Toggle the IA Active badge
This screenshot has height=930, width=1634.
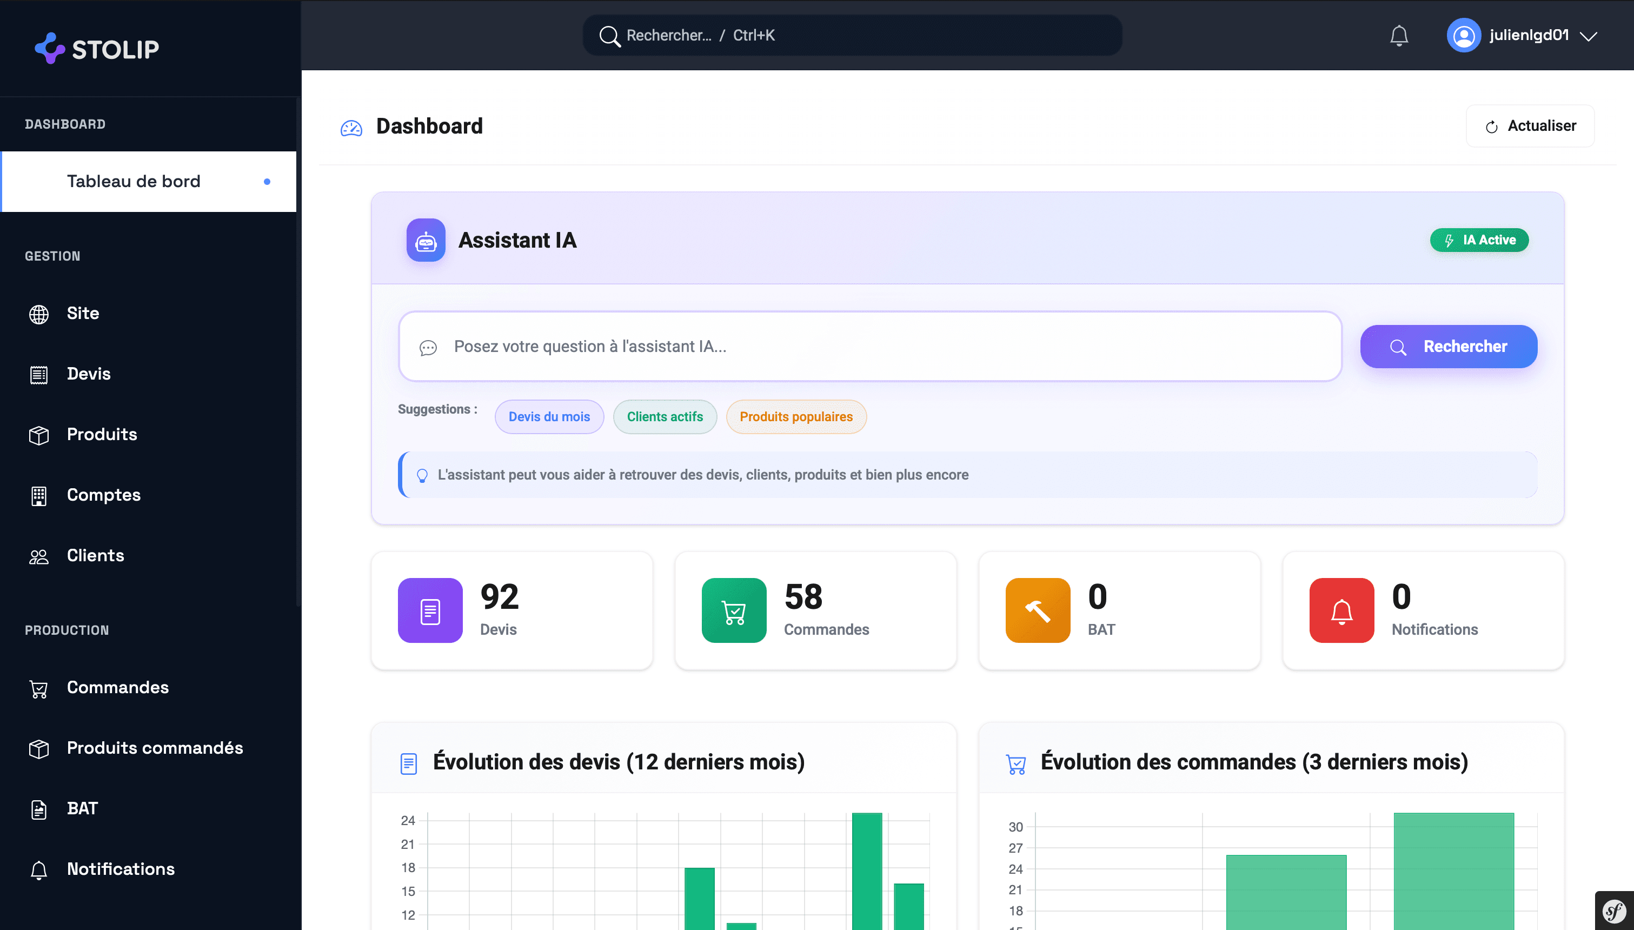pyautogui.click(x=1479, y=240)
